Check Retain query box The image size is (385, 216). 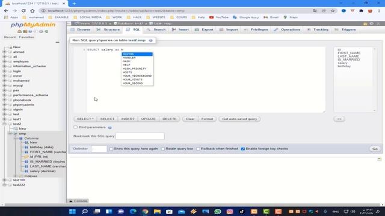tap(163, 149)
